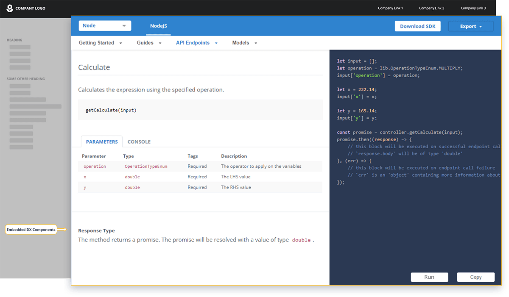Click the 'SOME OTHER HEADING' sidebar label
509x297 pixels.
(25, 79)
